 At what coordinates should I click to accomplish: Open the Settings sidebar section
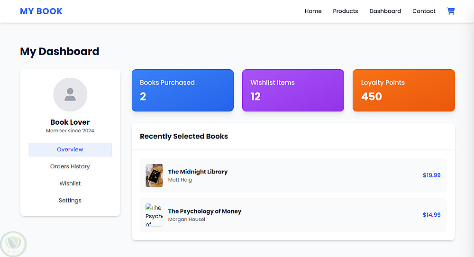click(70, 201)
